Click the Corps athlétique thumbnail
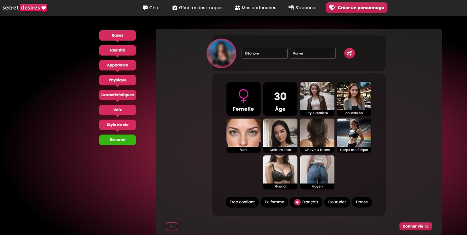Viewport: 467px width, 235px height. pos(354,135)
